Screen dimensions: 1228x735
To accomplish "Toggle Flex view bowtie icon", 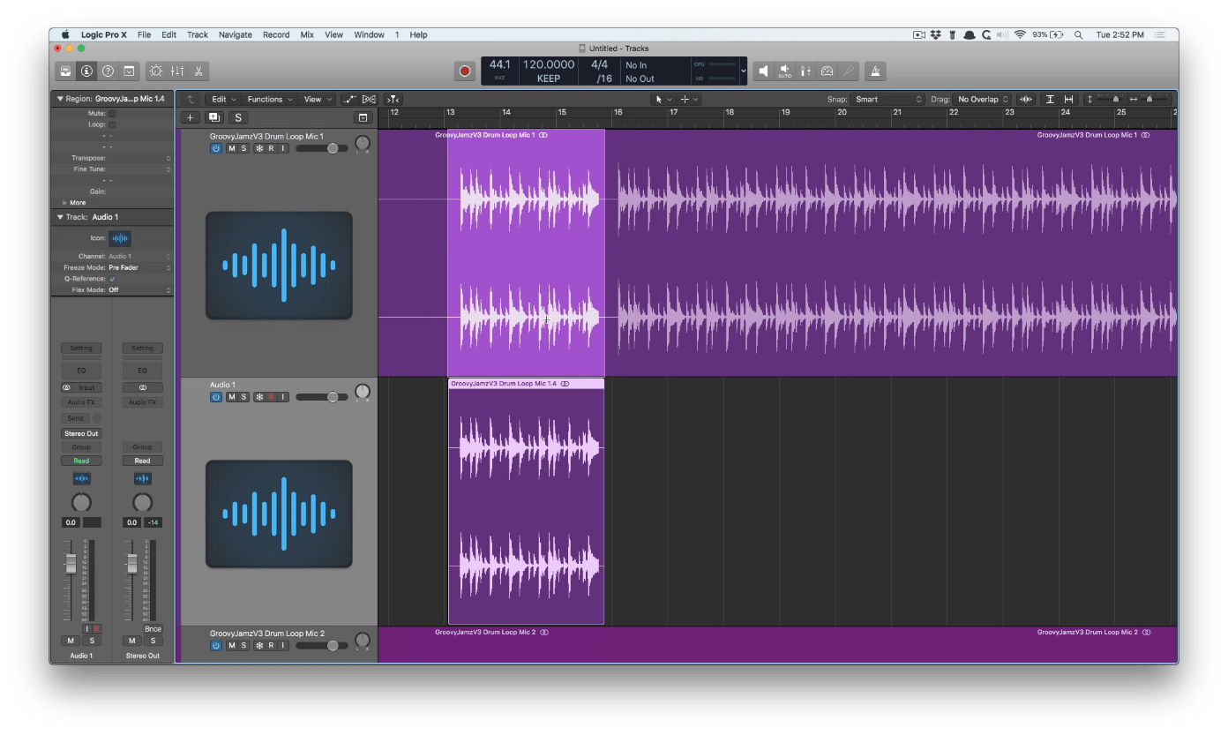I will (x=369, y=100).
